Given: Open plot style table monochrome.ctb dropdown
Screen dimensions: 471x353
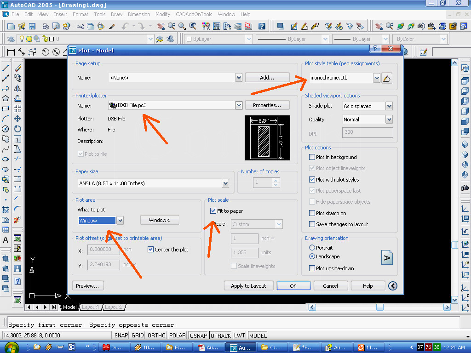Looking at the screenshot, I should coord(377,78).
